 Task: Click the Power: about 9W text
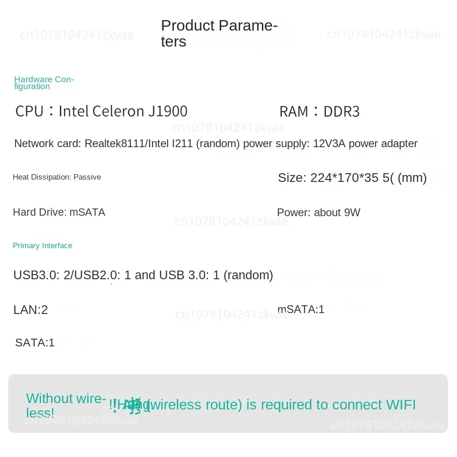click(319, 213)
